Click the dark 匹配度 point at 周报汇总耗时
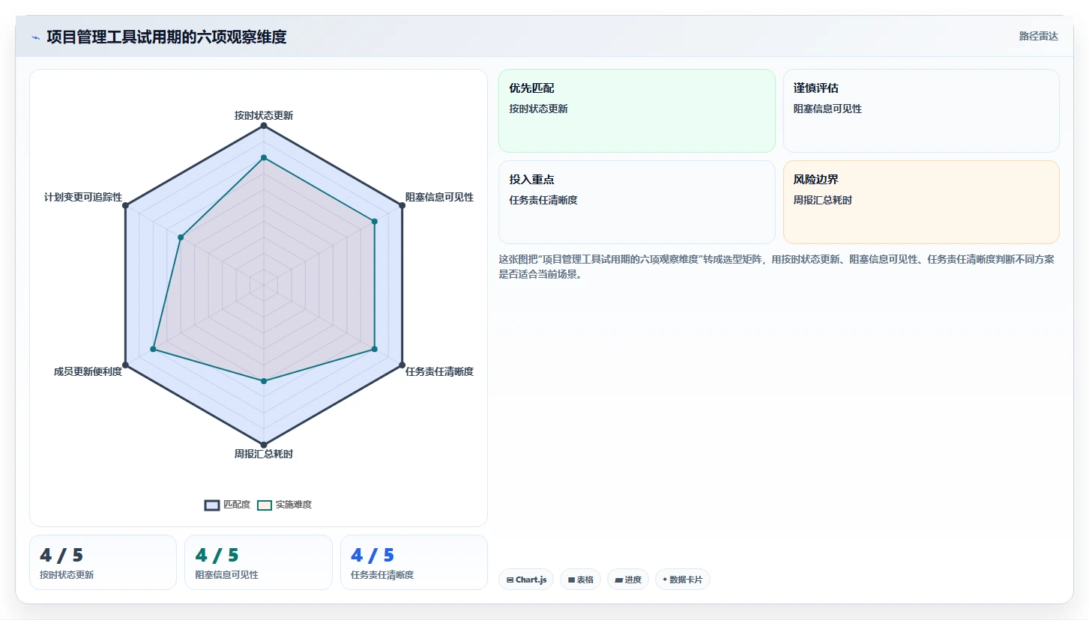 [264, 445]
